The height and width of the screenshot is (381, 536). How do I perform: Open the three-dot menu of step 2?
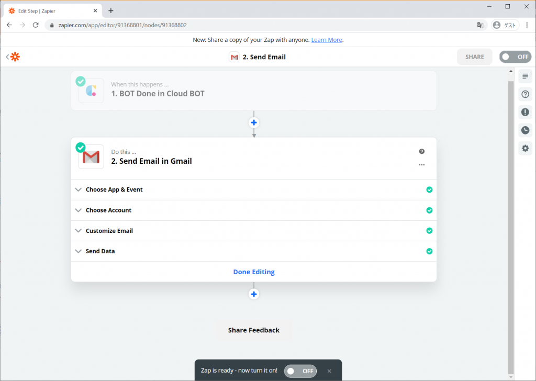tap(421, 165)
